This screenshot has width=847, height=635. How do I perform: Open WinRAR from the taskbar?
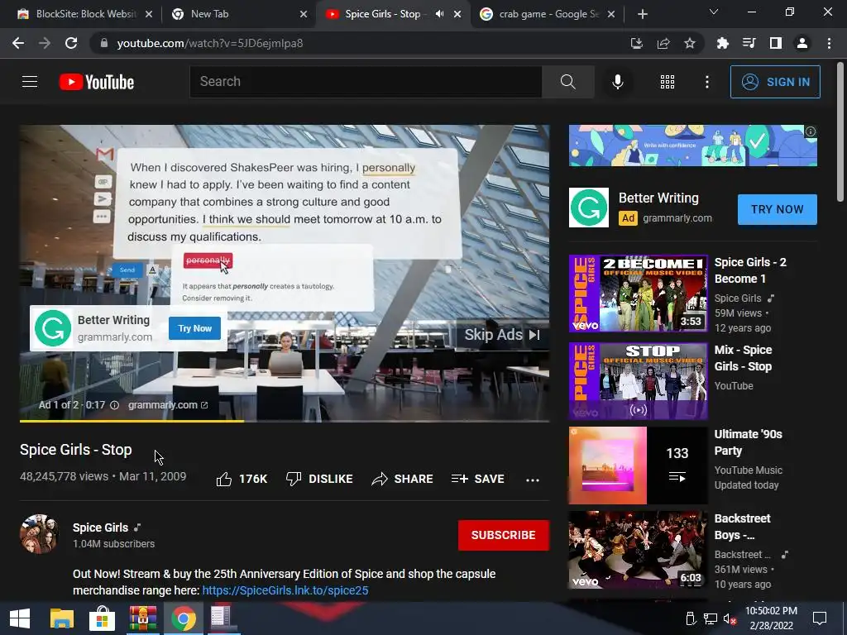[x=142, y=618]
